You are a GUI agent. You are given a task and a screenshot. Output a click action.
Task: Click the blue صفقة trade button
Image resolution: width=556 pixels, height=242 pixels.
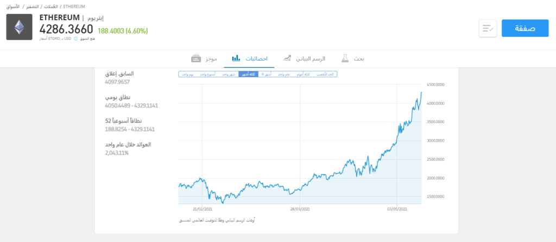point(525,28)
